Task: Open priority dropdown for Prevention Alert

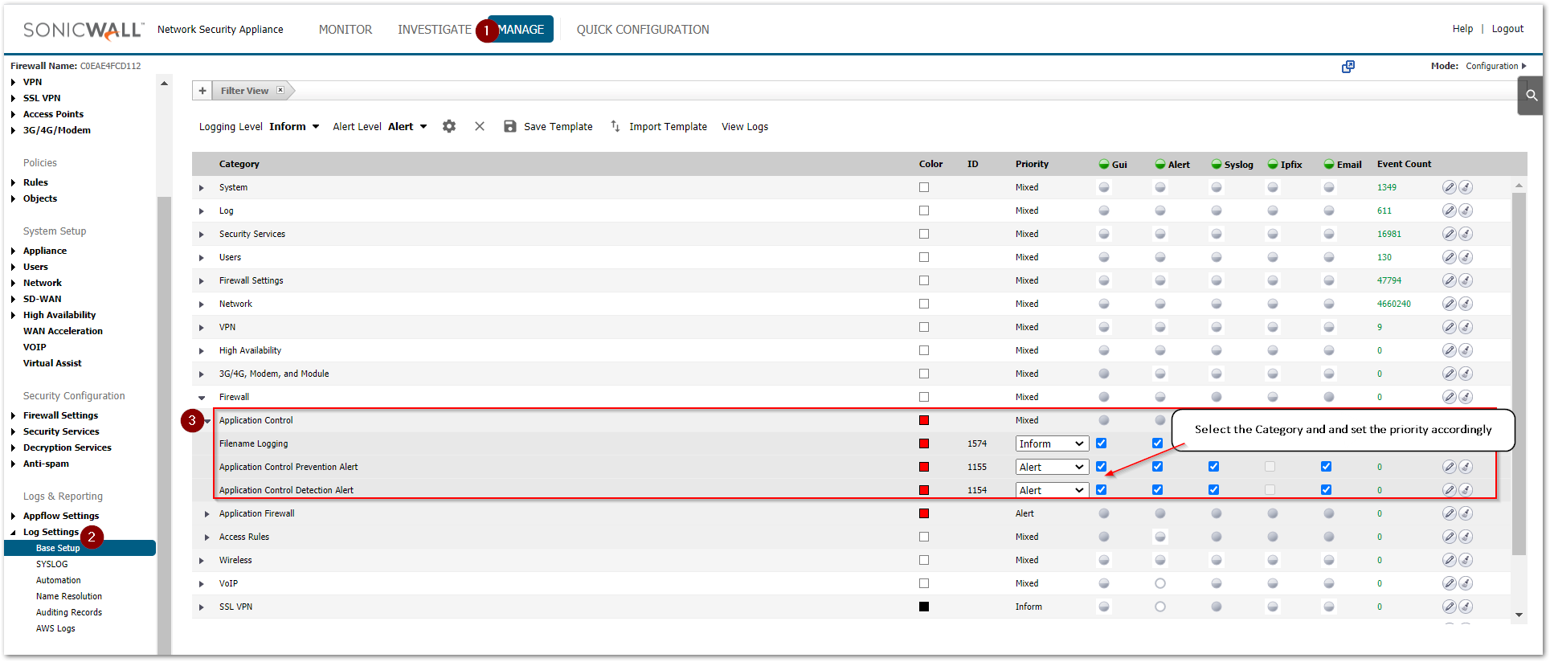Action: (1052, 467)
